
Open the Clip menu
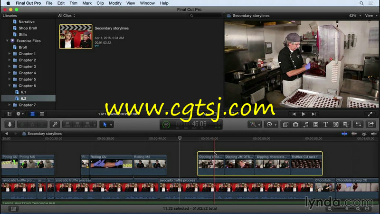[x=100, y=3]
